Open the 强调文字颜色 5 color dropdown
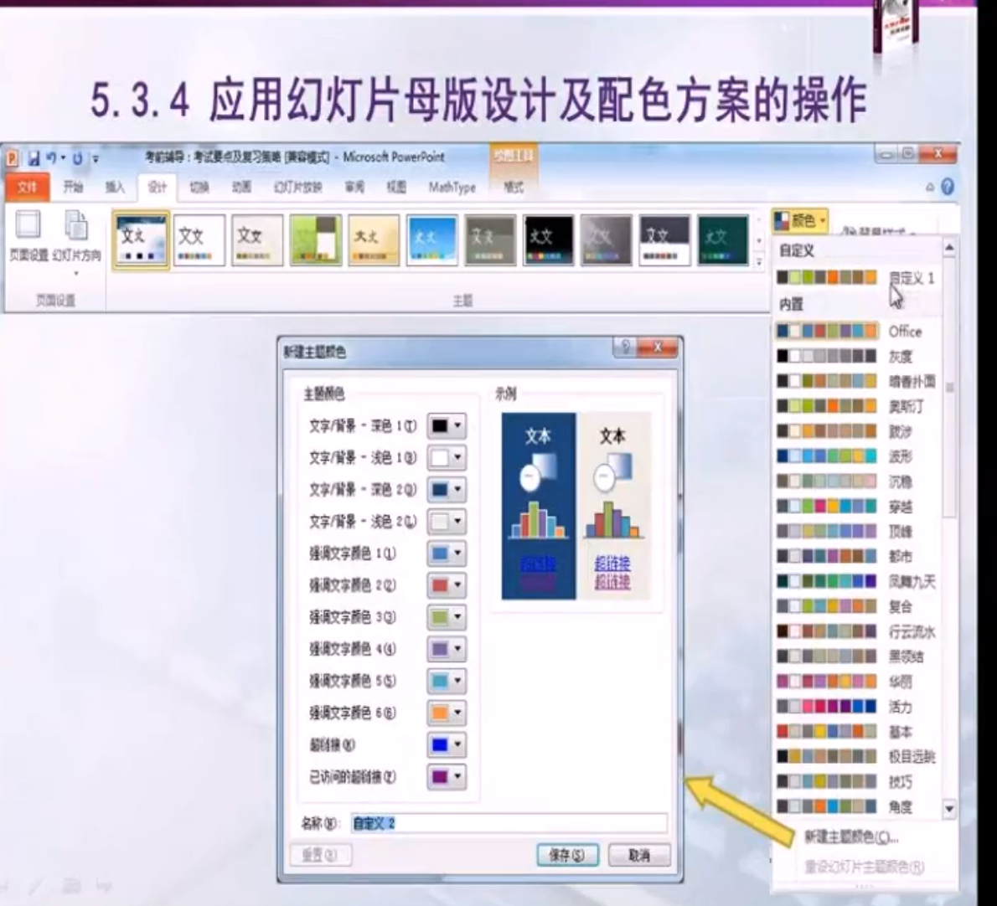The image size is (997, 906). point(447,681)
